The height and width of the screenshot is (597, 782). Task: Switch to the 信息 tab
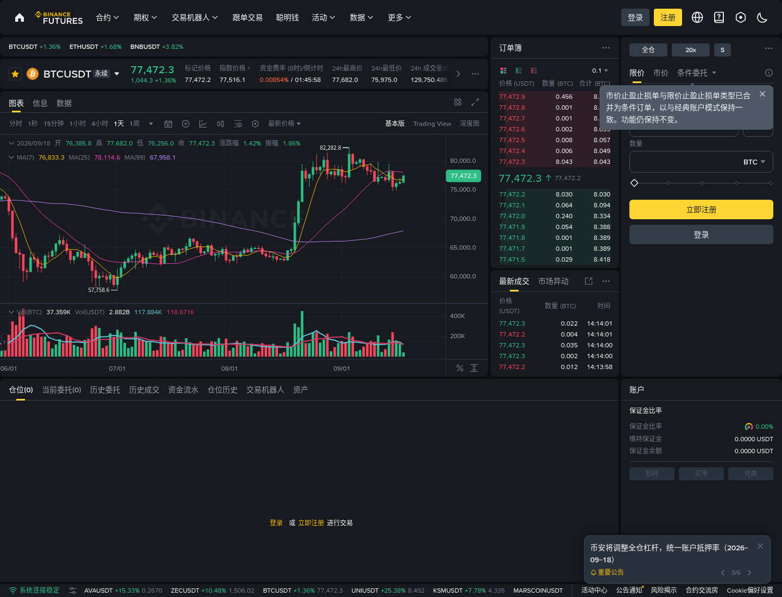pyautogui.click(x=40, y=103)
